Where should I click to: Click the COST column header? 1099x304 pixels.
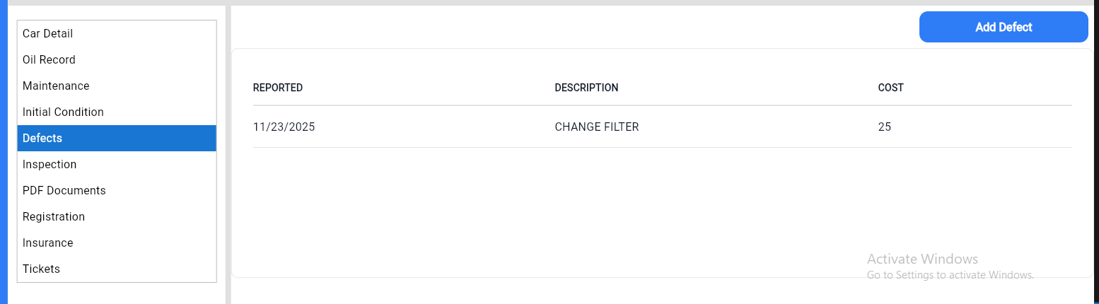(890, 88)
